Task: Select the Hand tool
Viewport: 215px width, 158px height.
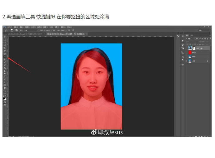Action: point(5,88)
